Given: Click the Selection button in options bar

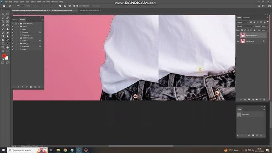Looking at the screenshot, I should click(x=36, y=6).
